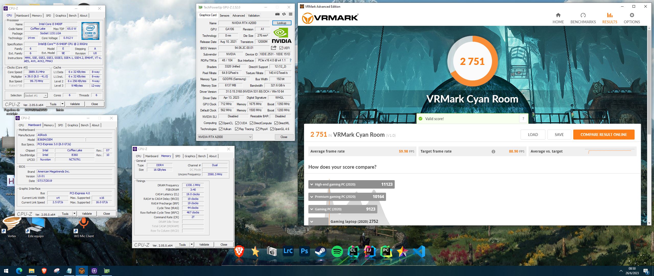Click the Device ID field in GPU-Z
654x276 pixels.
point(275,54)
